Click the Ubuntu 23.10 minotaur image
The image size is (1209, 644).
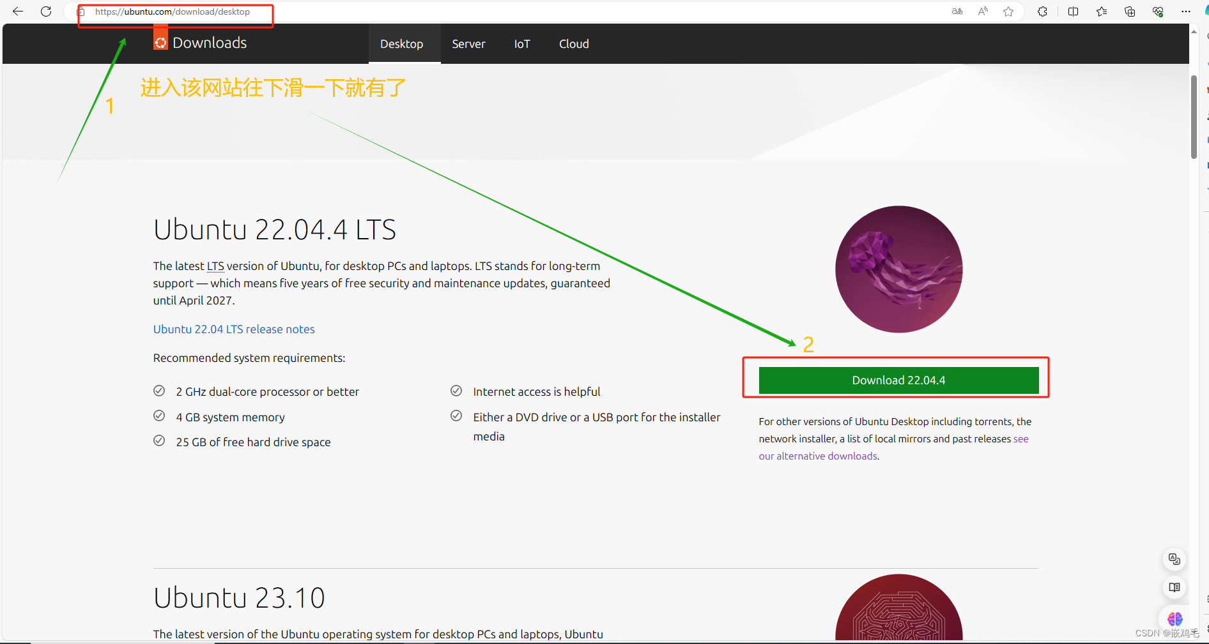[x=899, y=607]
